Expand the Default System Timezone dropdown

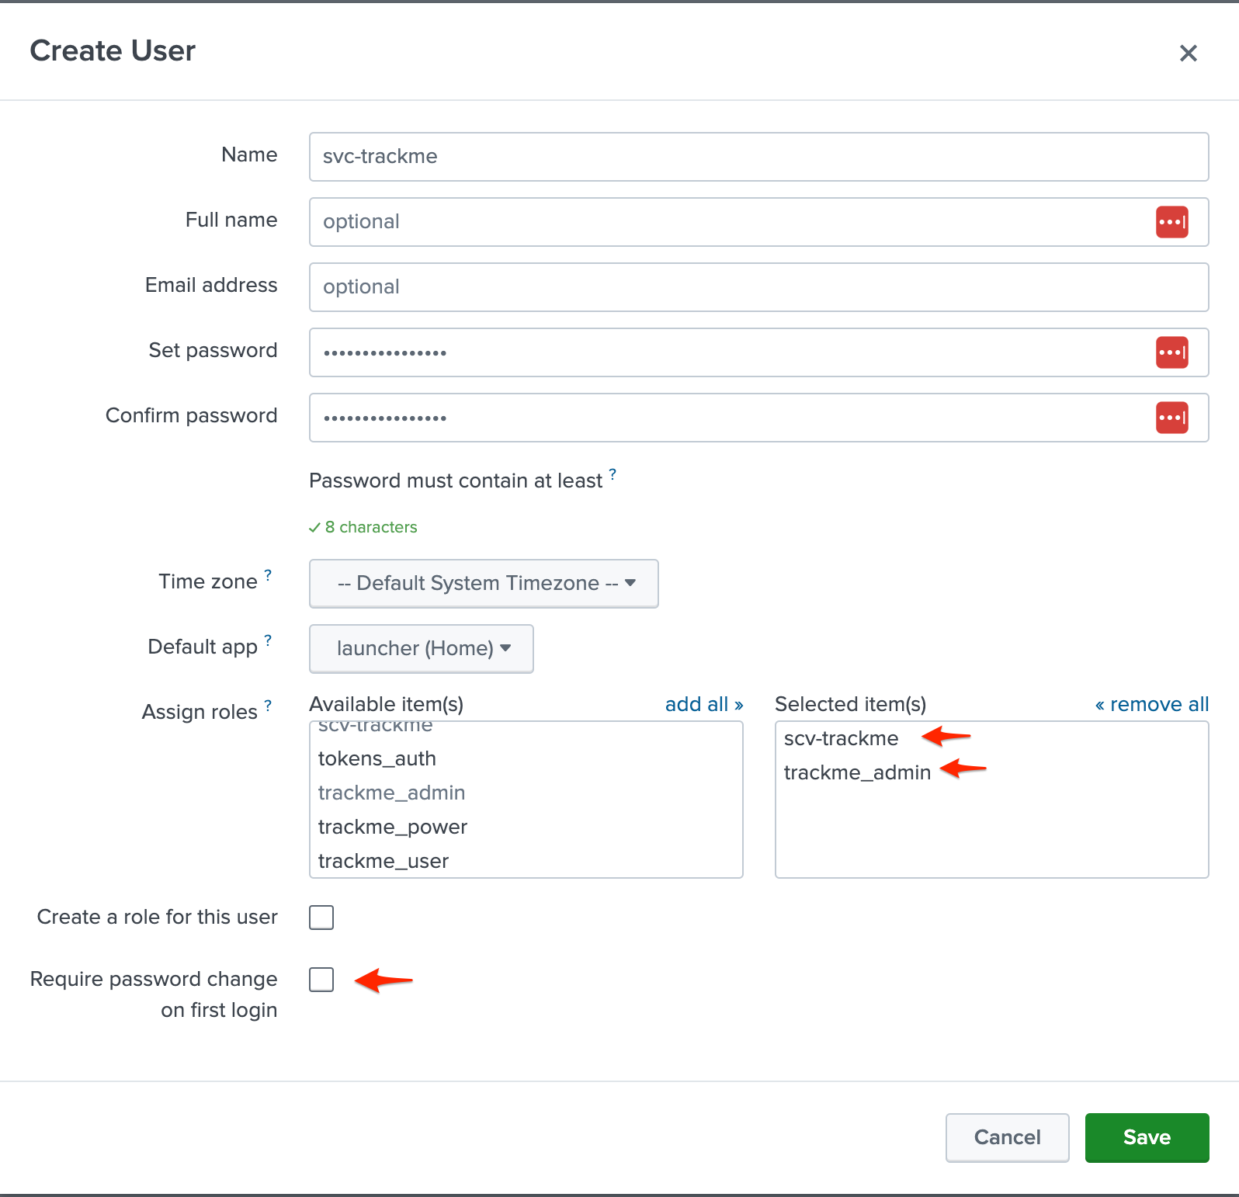tap(484, 584)
